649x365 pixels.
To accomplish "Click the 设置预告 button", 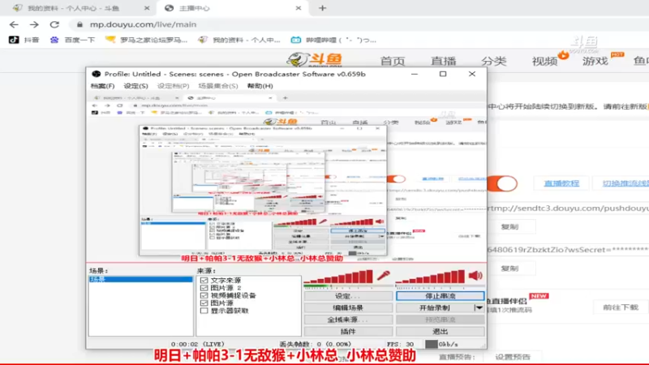I will [x=513, y=357].
